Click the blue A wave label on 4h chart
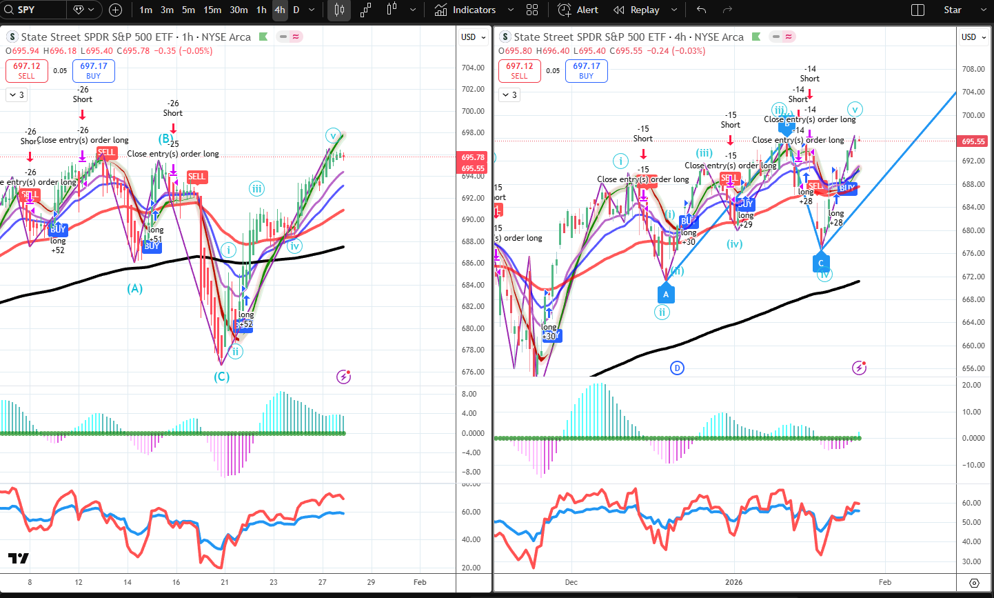 pos(666,294)
